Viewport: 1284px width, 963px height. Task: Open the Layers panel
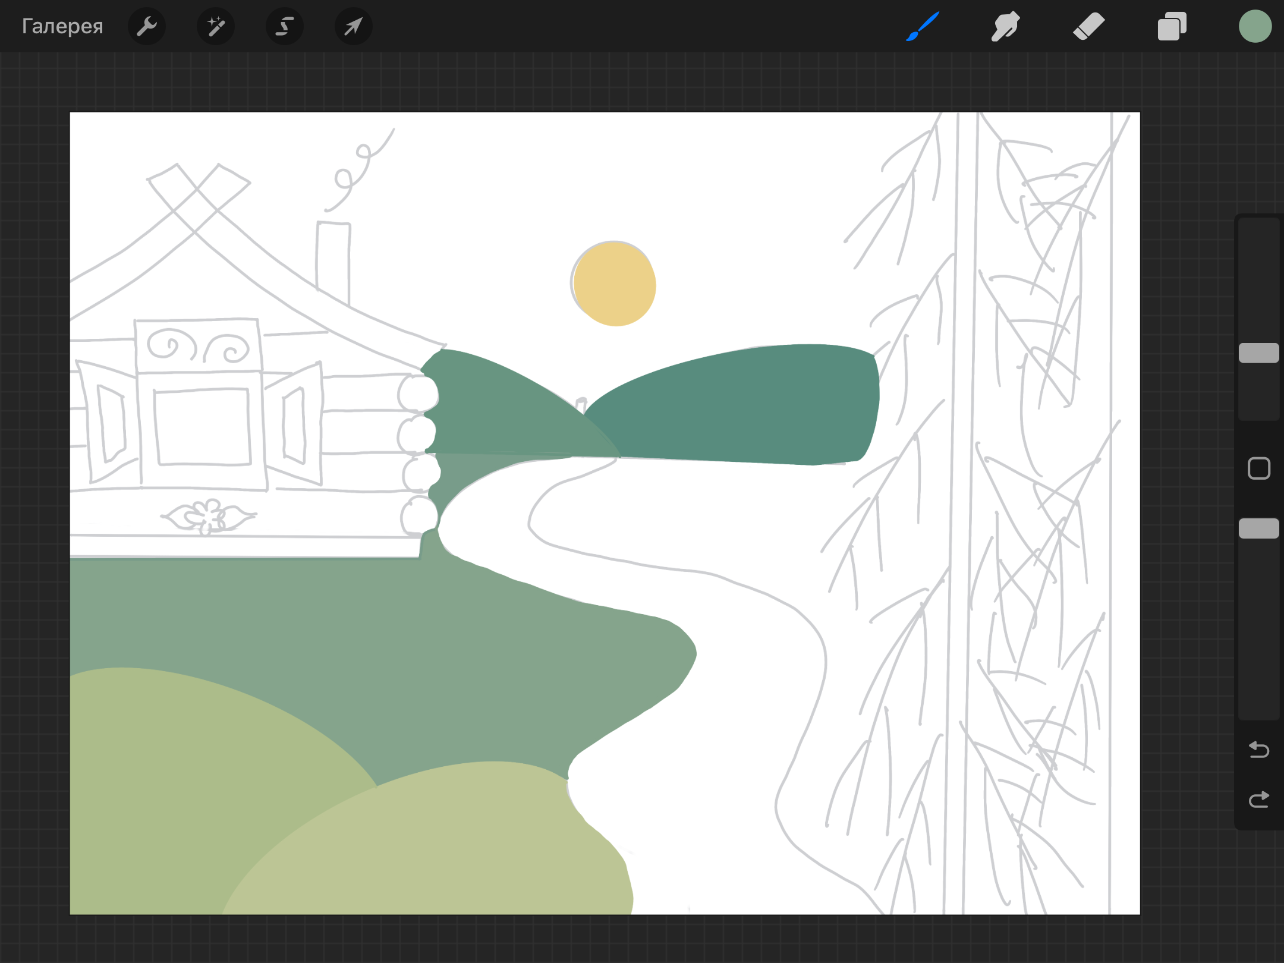[1172, 26]
